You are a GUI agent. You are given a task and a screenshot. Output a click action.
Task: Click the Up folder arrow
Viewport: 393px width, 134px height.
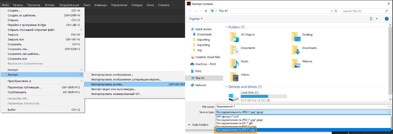point(206,11)
